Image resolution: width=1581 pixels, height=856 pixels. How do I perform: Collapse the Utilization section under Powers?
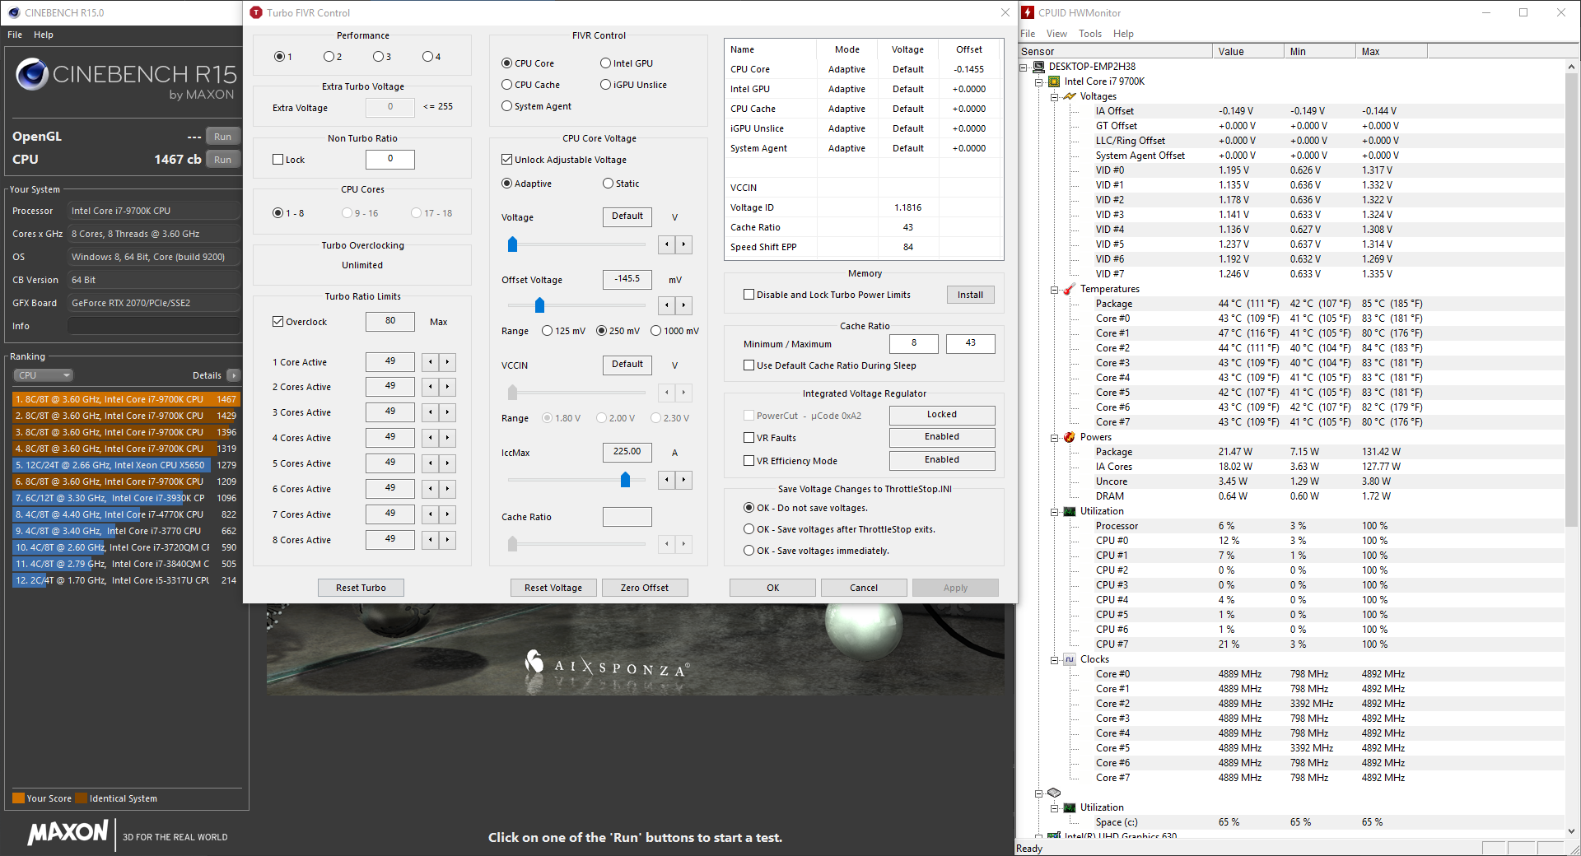click(1054, 511)
